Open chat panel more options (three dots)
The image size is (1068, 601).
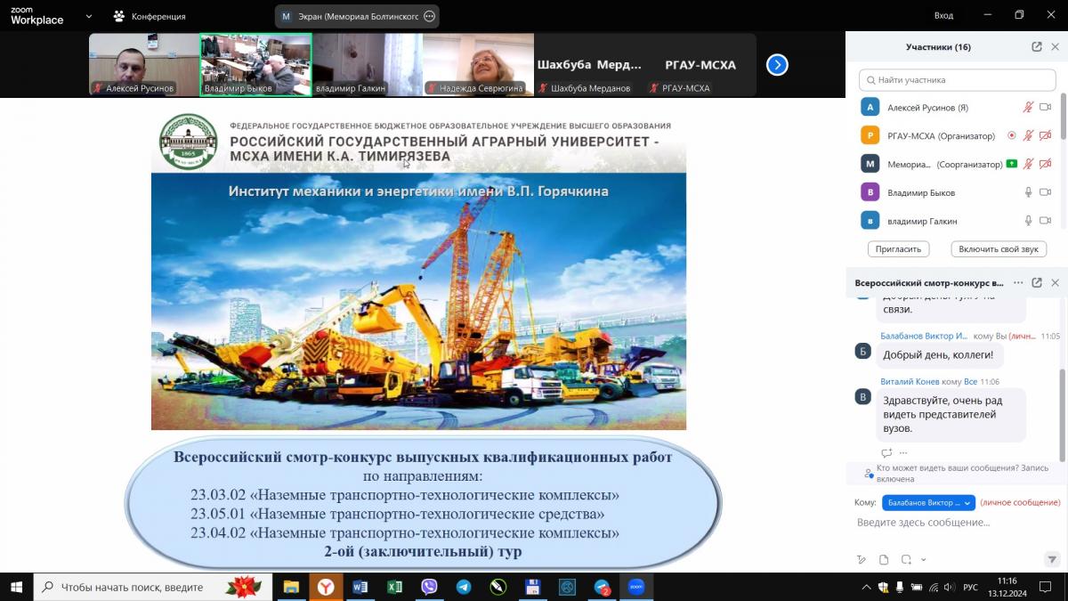pos(1018,282)
